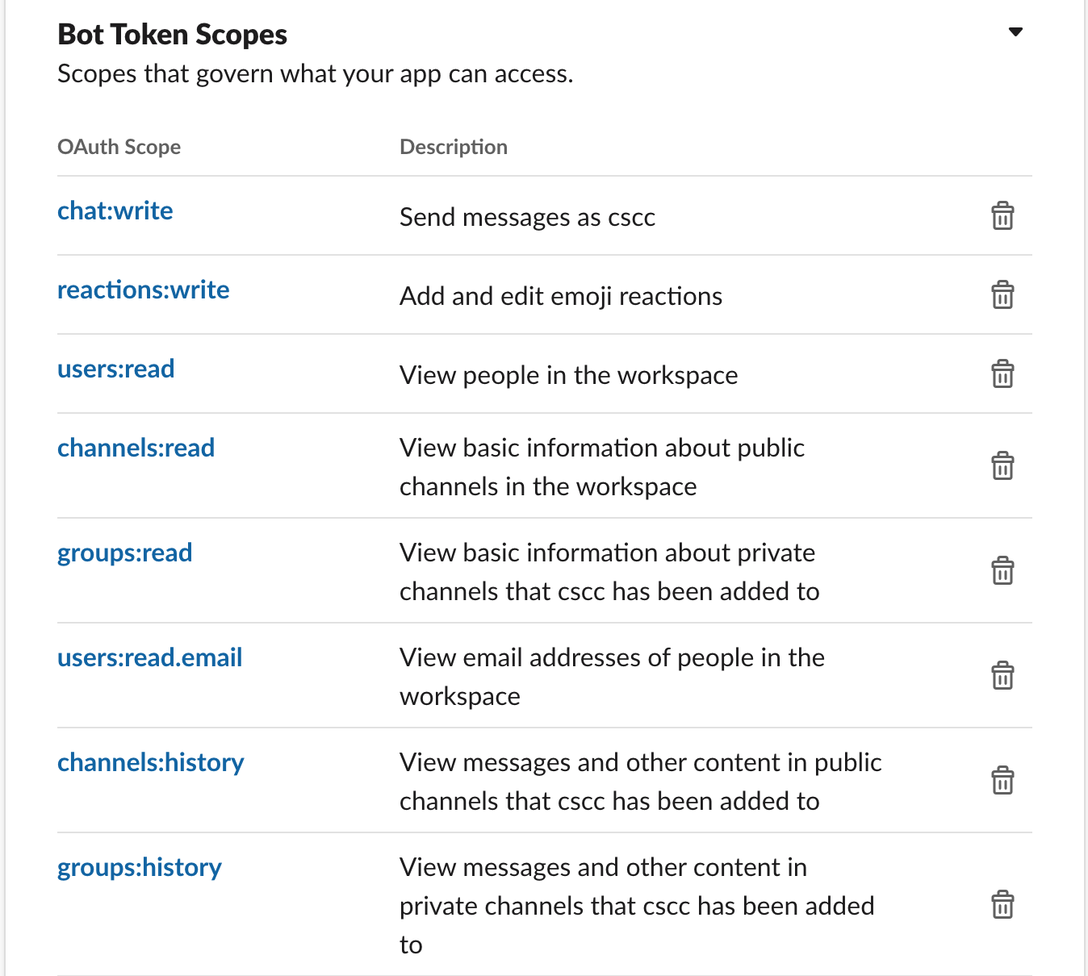Click the channels:history scope link

(x=150, y=763)
